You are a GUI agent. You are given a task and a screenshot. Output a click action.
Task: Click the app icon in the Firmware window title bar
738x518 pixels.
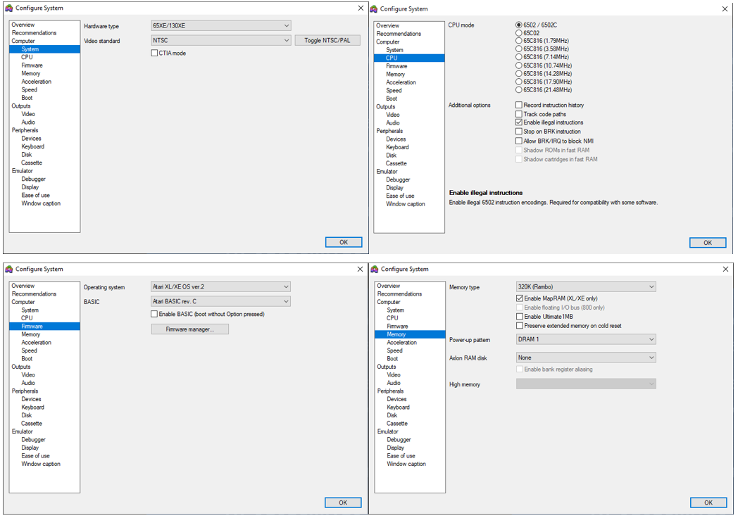(x=9, y=269)
